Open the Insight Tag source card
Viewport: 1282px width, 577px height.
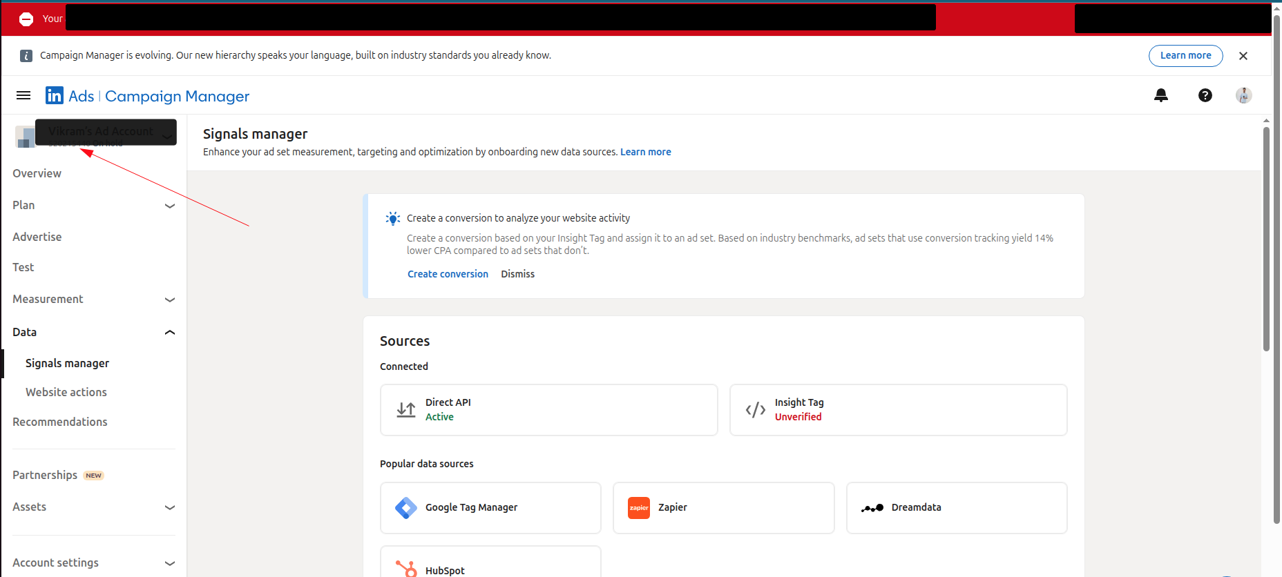(898, 410)
